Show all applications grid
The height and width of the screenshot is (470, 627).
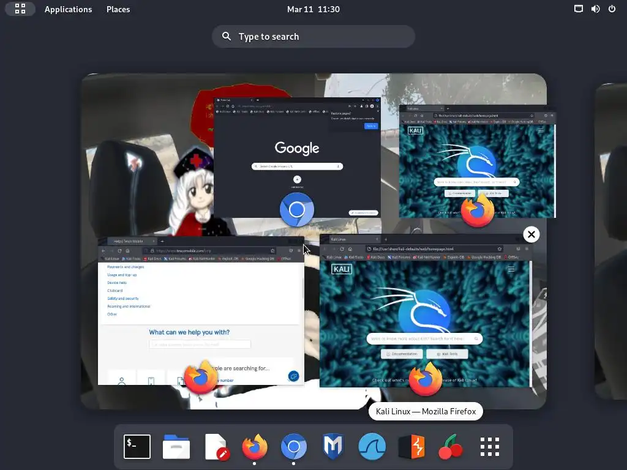point(490,446)
